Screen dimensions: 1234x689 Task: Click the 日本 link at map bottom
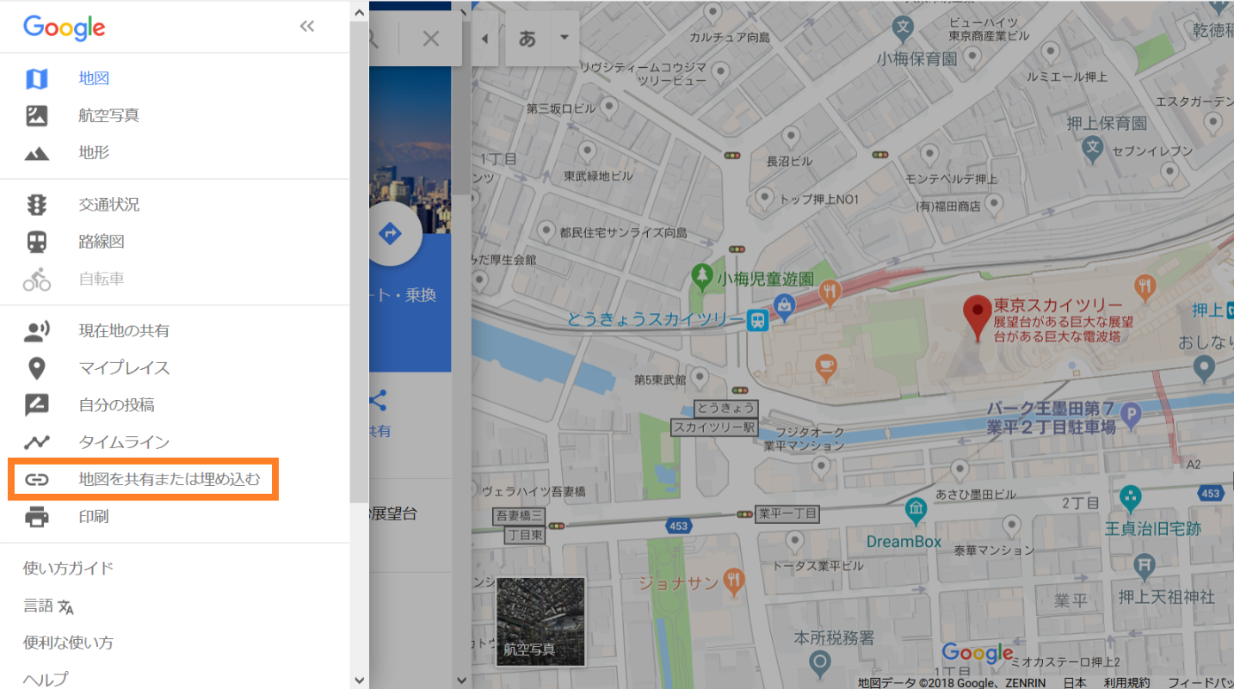click(x=1074, y=683)
